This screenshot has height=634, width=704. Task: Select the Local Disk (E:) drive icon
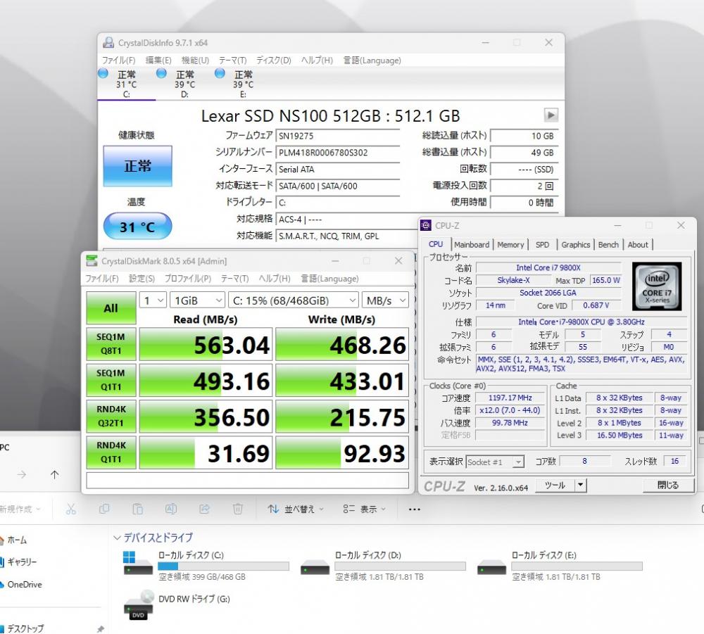pyautogui.click(x=491, y=566)
